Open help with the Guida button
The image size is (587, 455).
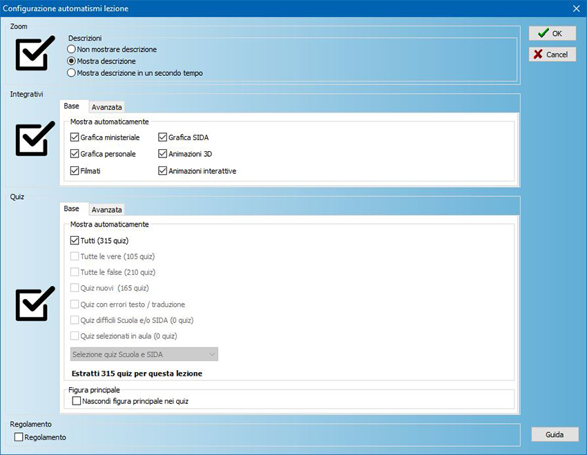point(555,434)
